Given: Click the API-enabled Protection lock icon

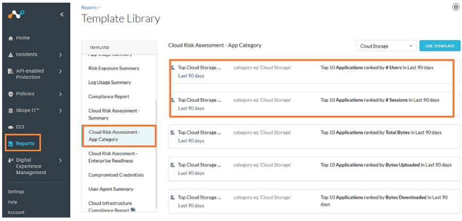Looking at the screenshot, I should (x=11, y=71).
